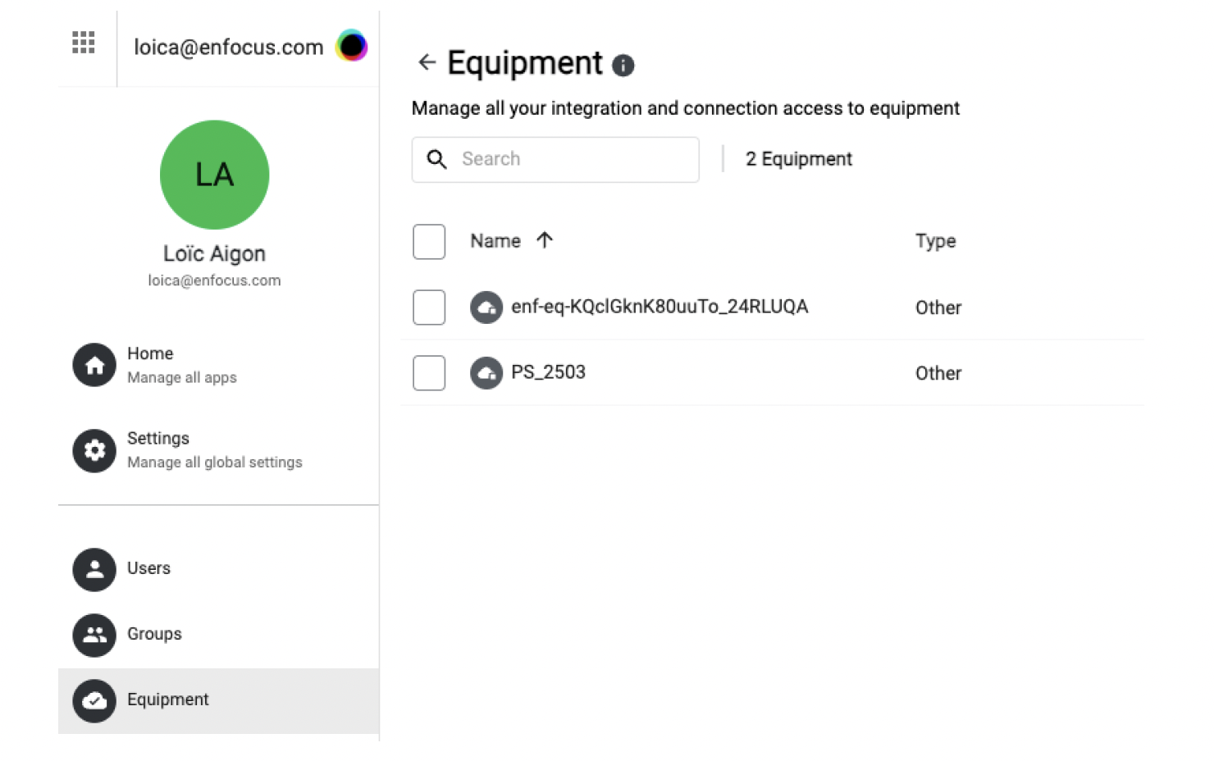
Task: Check the box for PS_2503
Action: pos(429,373)
